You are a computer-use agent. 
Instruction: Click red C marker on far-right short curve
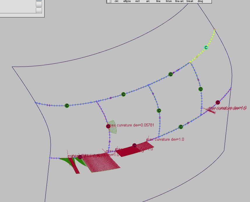218,102
